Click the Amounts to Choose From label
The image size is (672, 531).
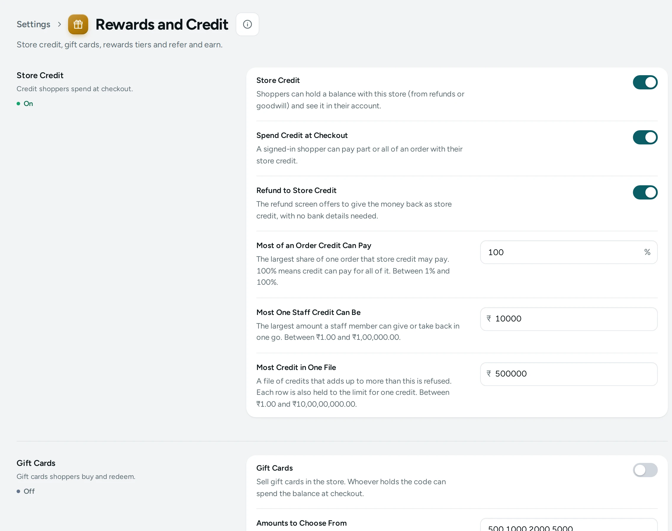coord(301,523)
